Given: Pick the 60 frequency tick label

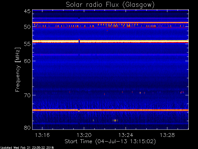Looking at the screenshot, I should tap(27, 61).
